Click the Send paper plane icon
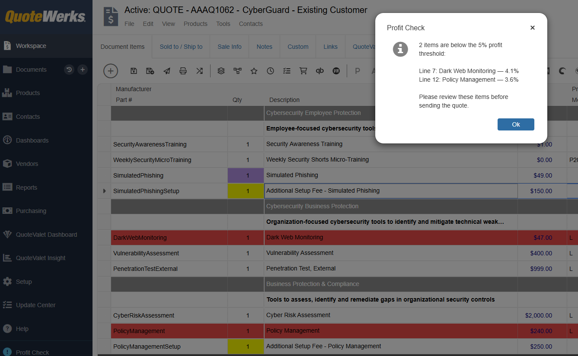This screenshot has height=356, width=578. [166, 71]
